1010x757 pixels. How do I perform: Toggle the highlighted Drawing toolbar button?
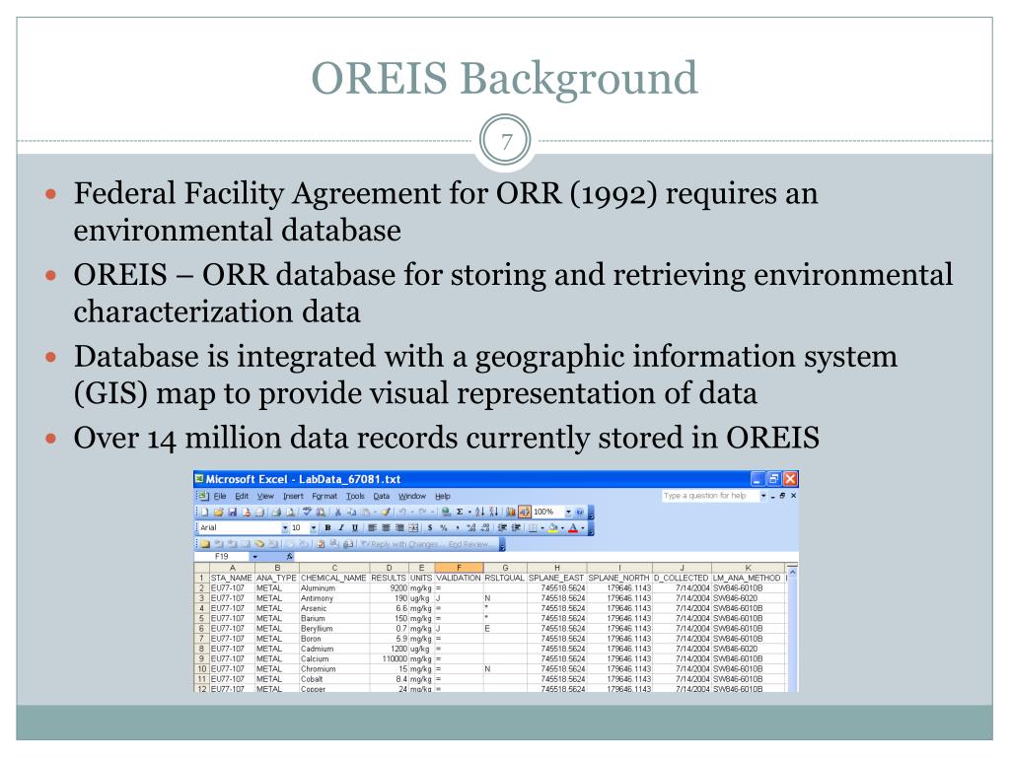[525, 512]
